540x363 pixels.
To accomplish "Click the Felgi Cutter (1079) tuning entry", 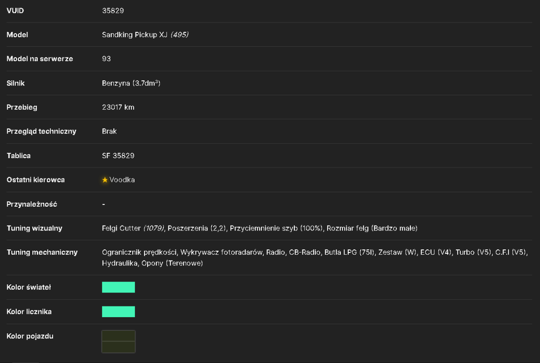I will tap(133, 229).
